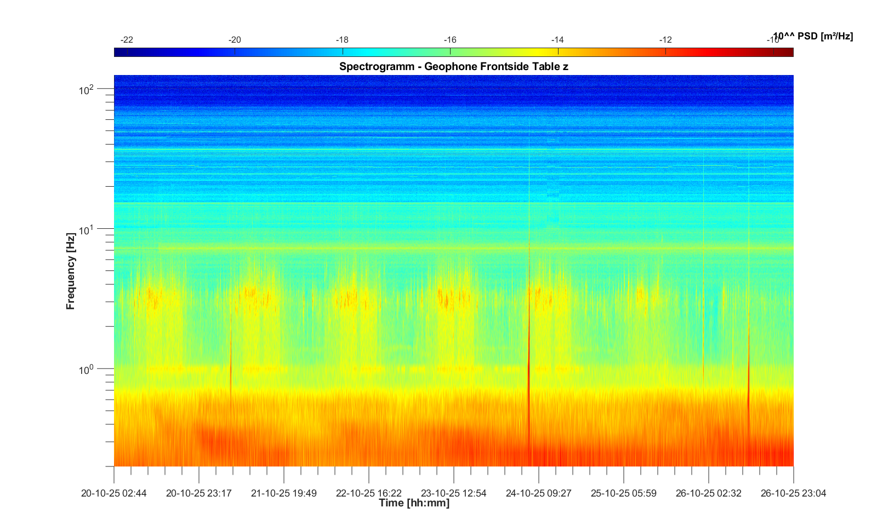
Task: Click the 25-10-25 05:59 time label
Action: point(623,493)
